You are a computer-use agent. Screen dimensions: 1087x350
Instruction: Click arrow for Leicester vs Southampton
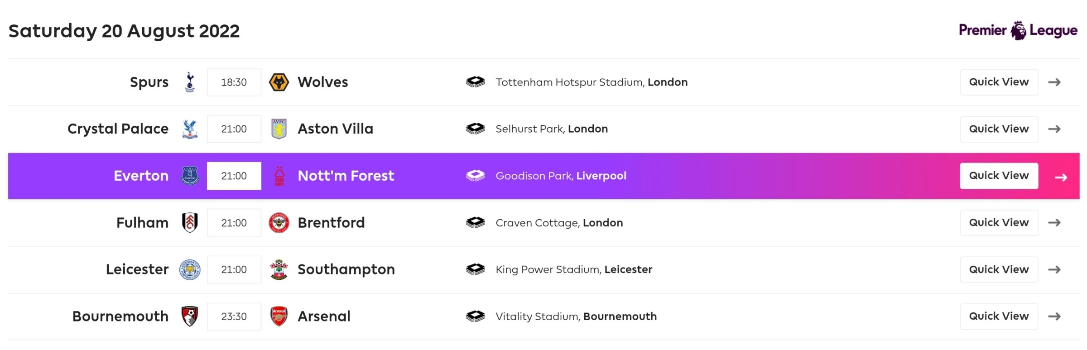pyautogui.click(x=1054, y=269)
